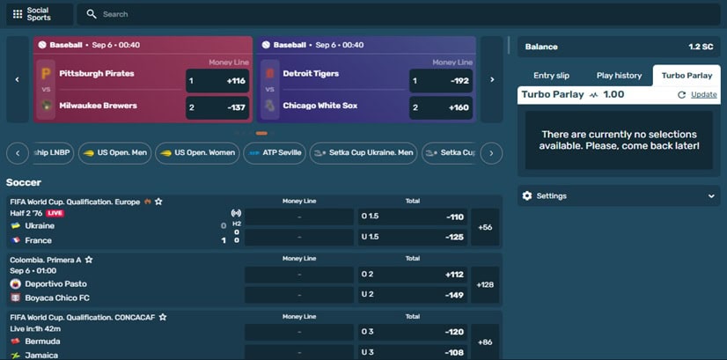727x360 pixels.
Task: Select Pittsburgh Pirates +116 money line
Action: tap(217, 81)
